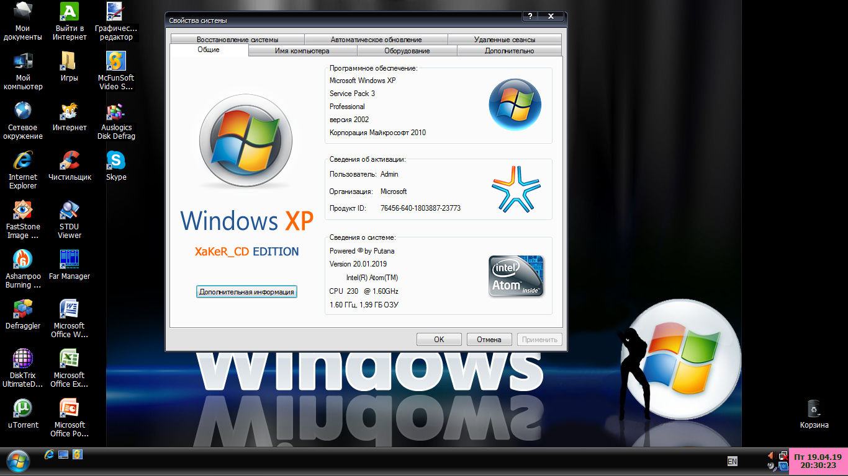Launch Internet Explorer from quick launch
This screenshot has width=848, height=476.
tap(50, 454)
